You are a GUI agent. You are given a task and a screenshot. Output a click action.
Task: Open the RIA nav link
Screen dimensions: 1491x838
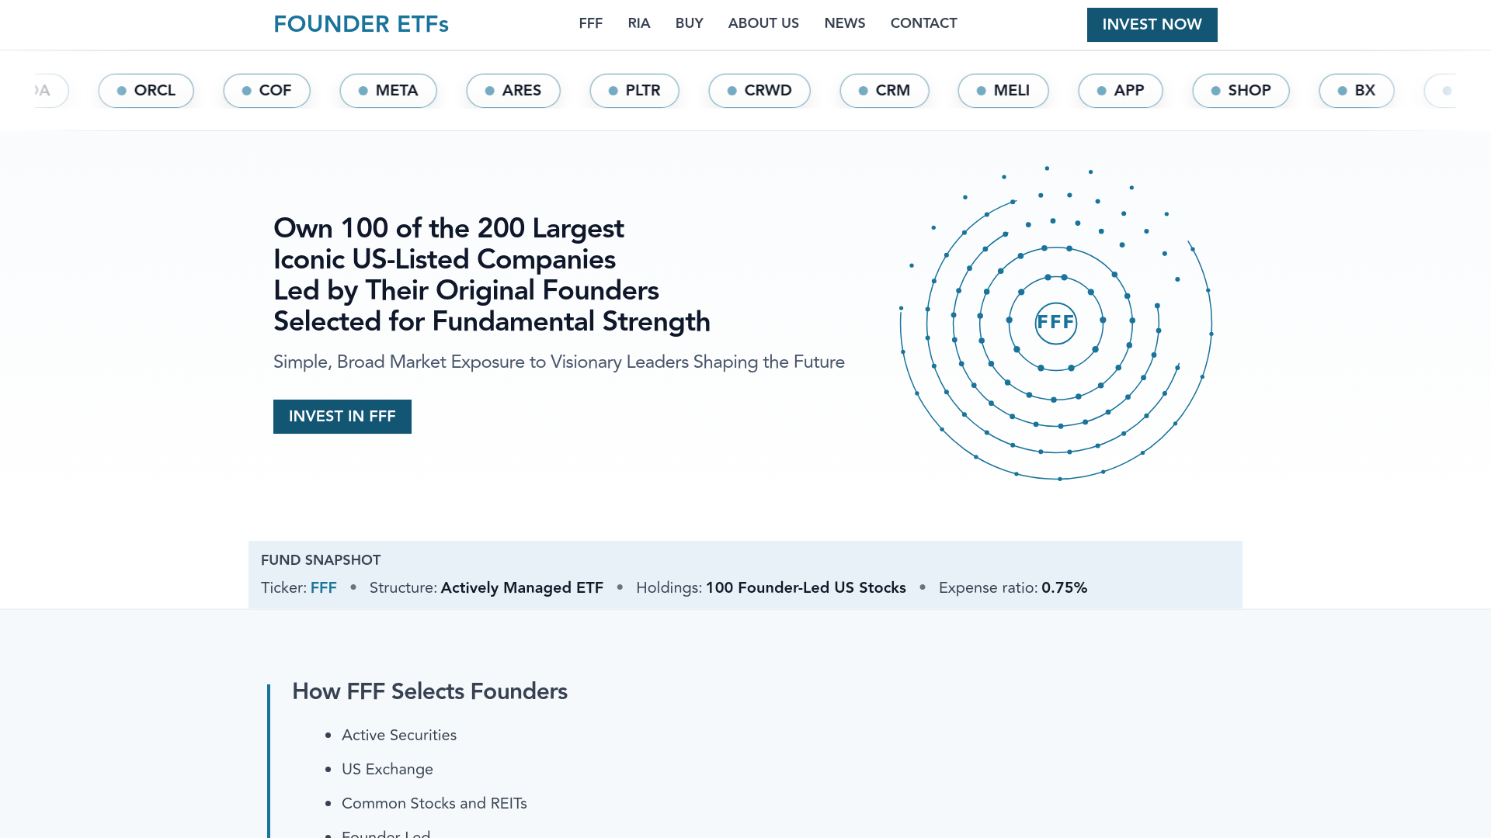coord(638,23)
